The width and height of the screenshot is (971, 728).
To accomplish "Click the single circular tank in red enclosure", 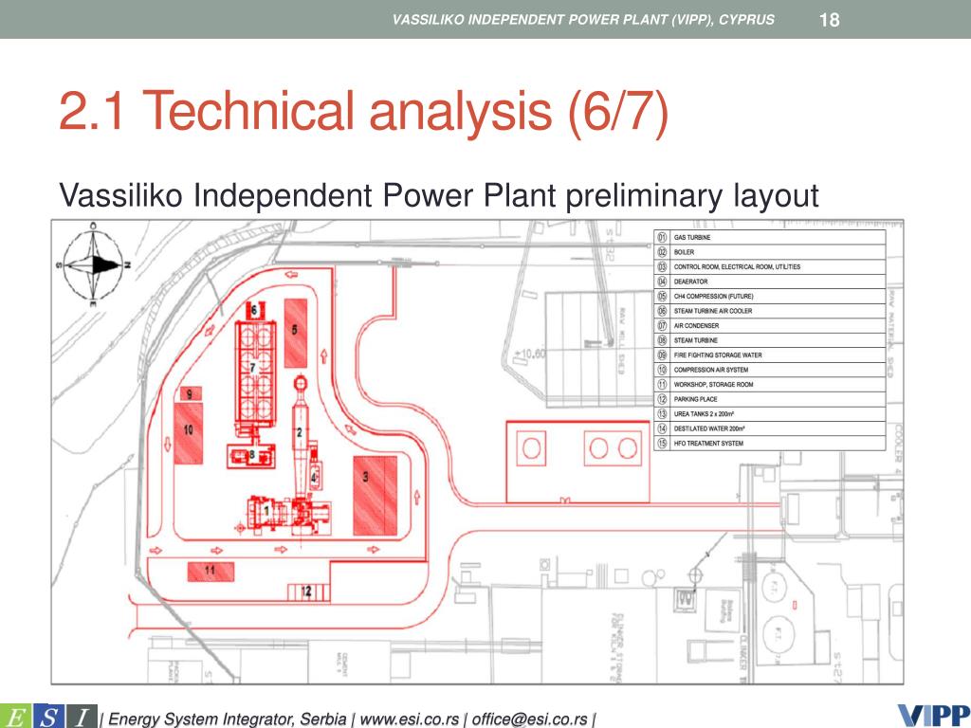I will (x=531, y=447).
